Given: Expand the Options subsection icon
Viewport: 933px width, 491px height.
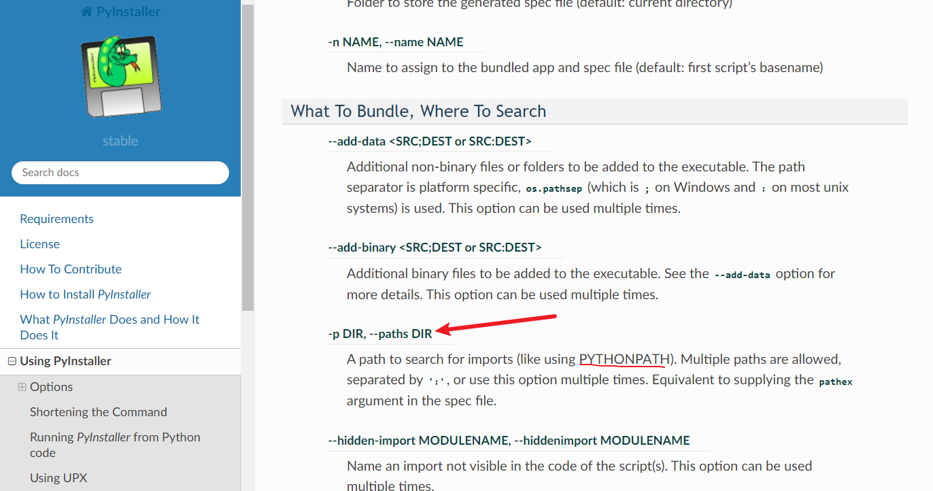Looking at the screenshot, I should click(x=22, y=387).
